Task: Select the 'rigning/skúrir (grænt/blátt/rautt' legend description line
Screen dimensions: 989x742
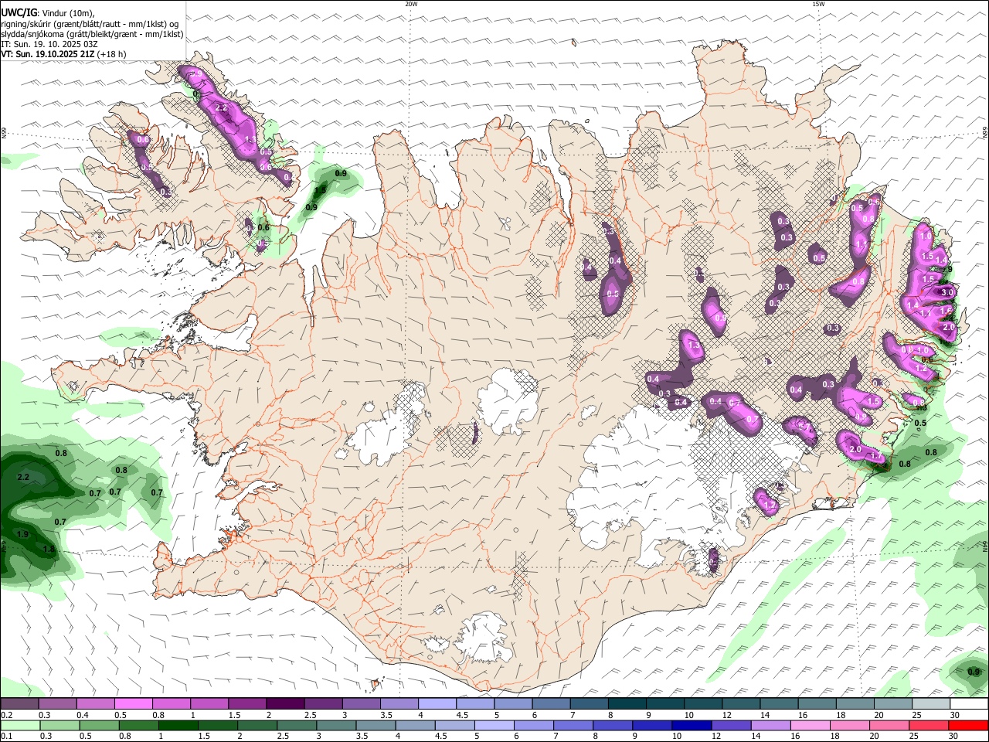Action: point(90,23)
